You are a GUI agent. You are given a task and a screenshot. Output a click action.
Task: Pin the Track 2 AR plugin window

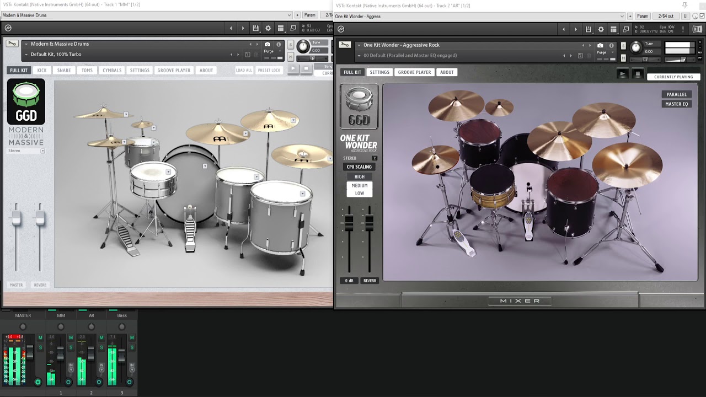click(685, 5)
